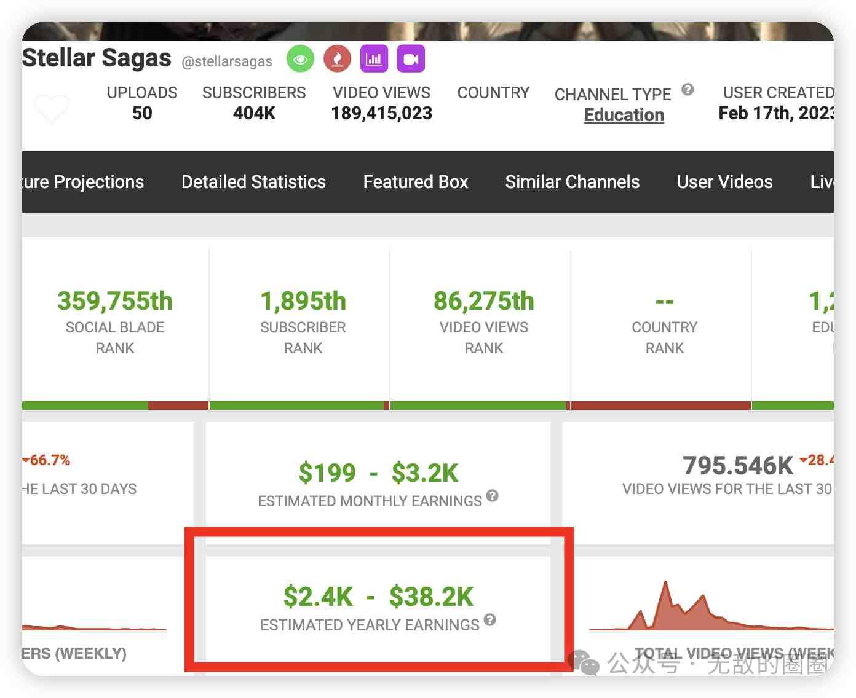856x698 pixels.
Task: Select the User Videos tab
Action: [724, 182]
